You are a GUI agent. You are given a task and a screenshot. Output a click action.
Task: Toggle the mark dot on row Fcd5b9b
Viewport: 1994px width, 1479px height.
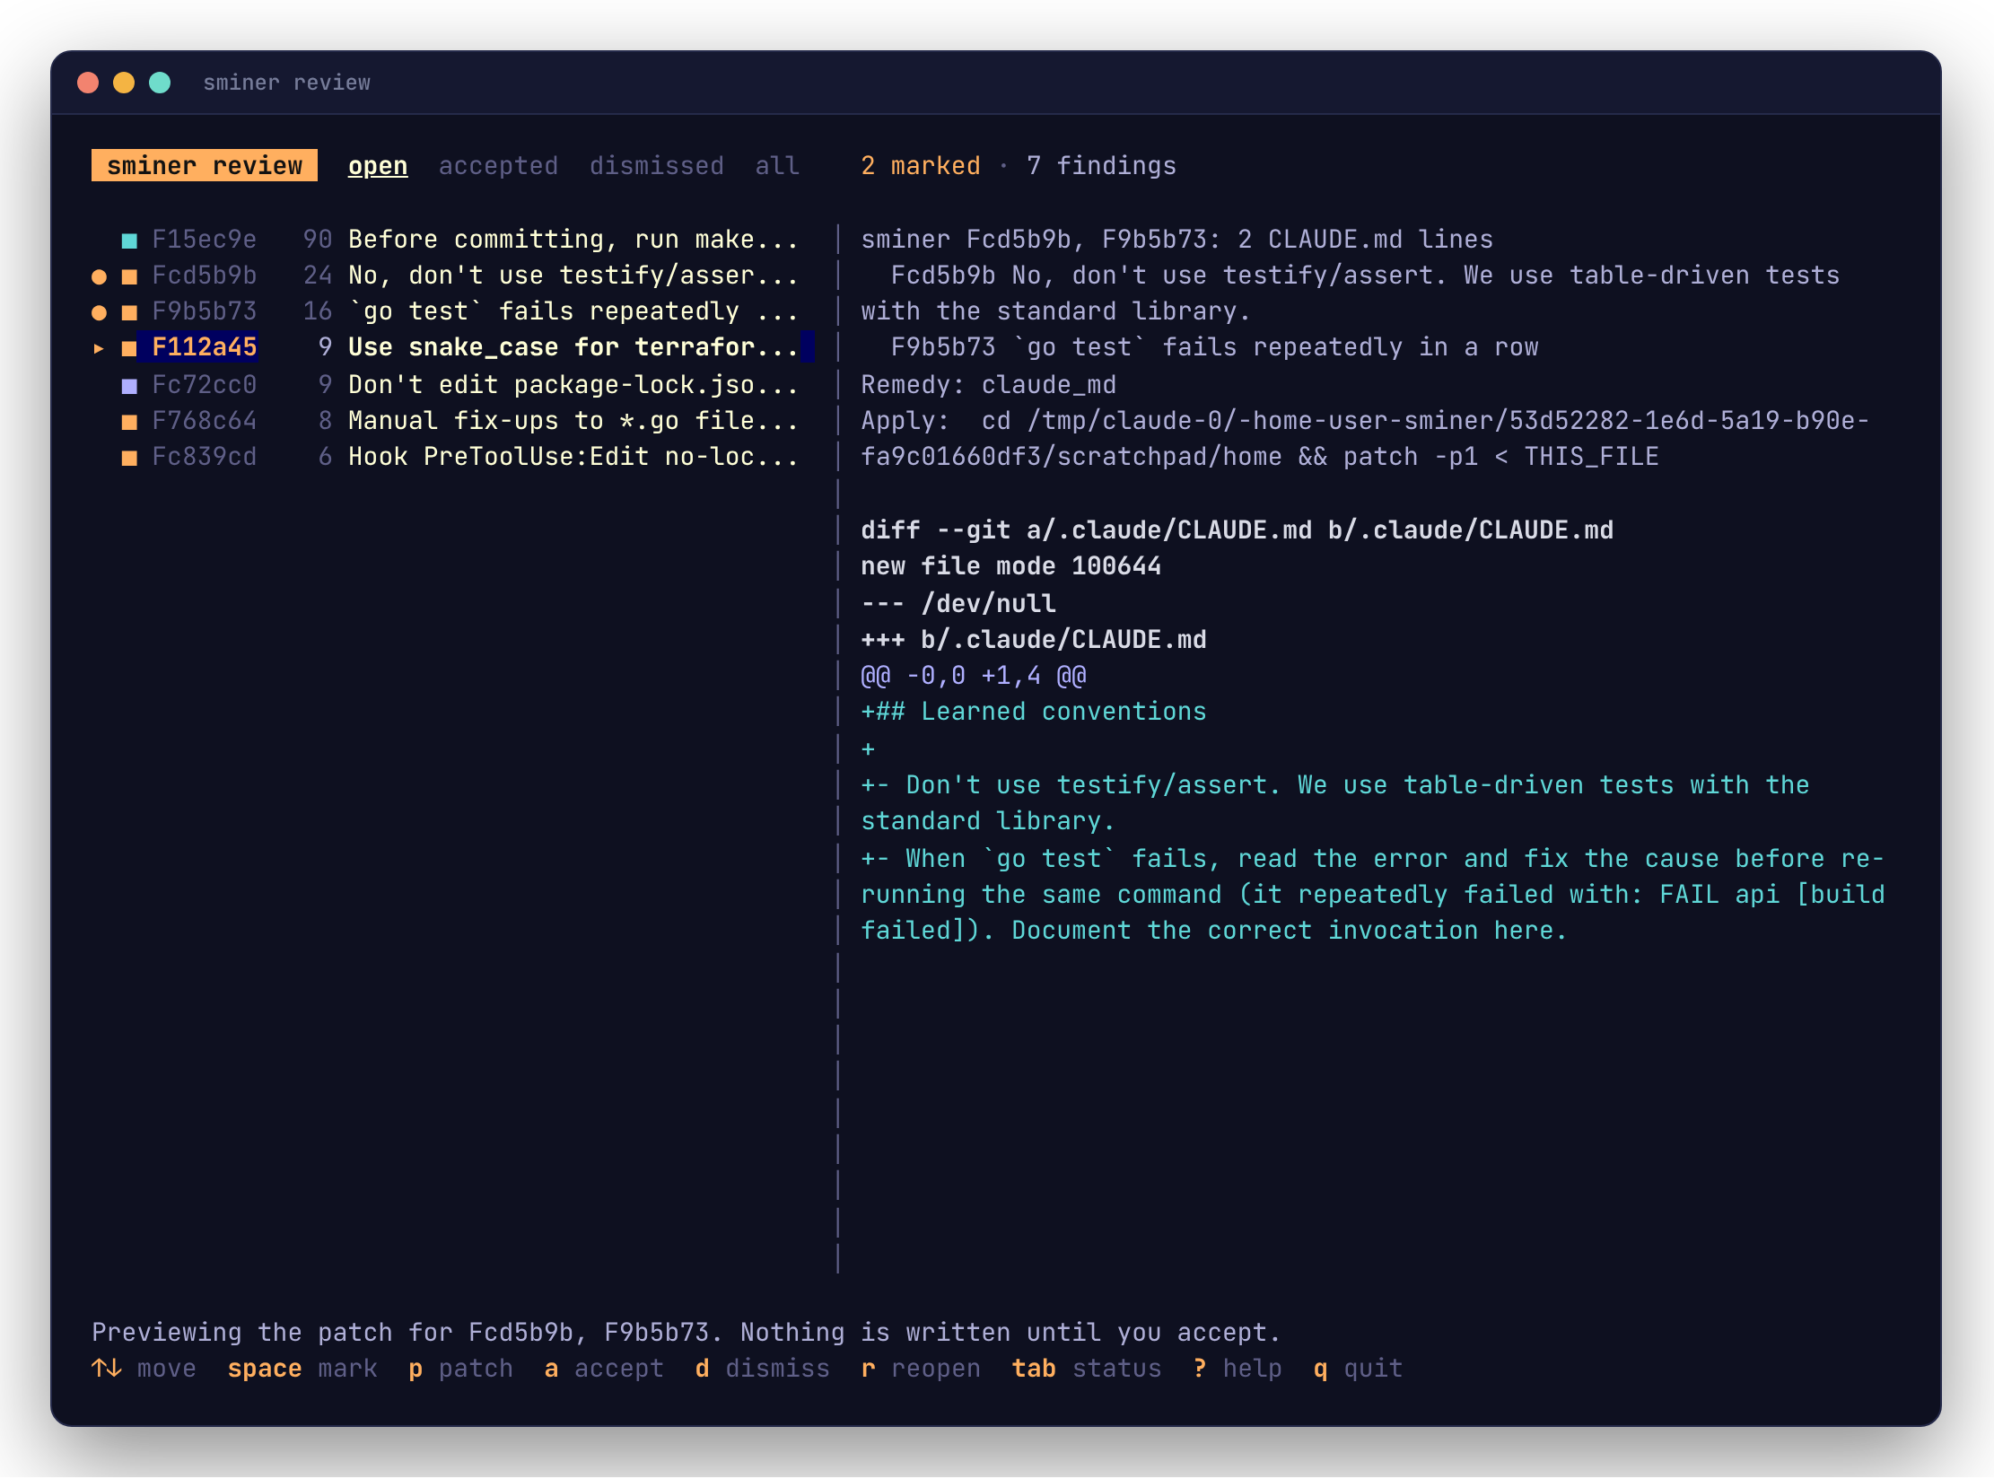[99, 276]
